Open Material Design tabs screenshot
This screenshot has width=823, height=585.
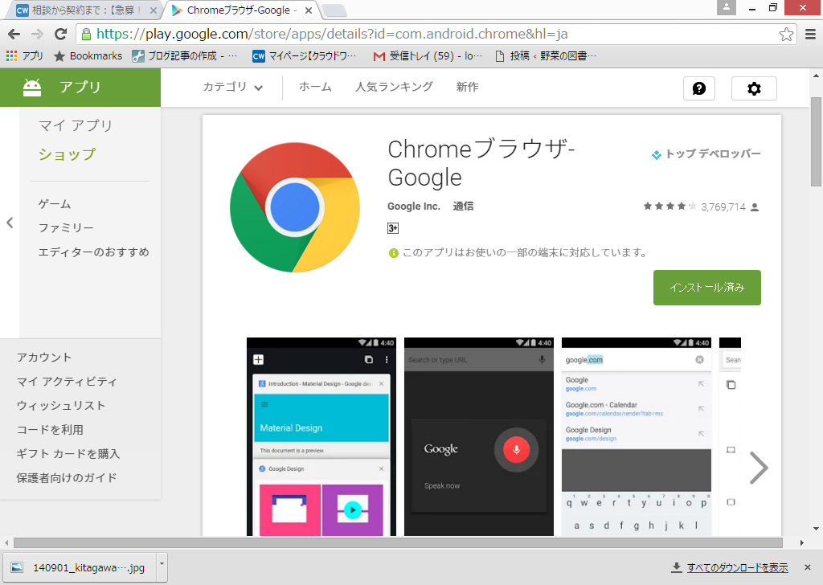321,436
